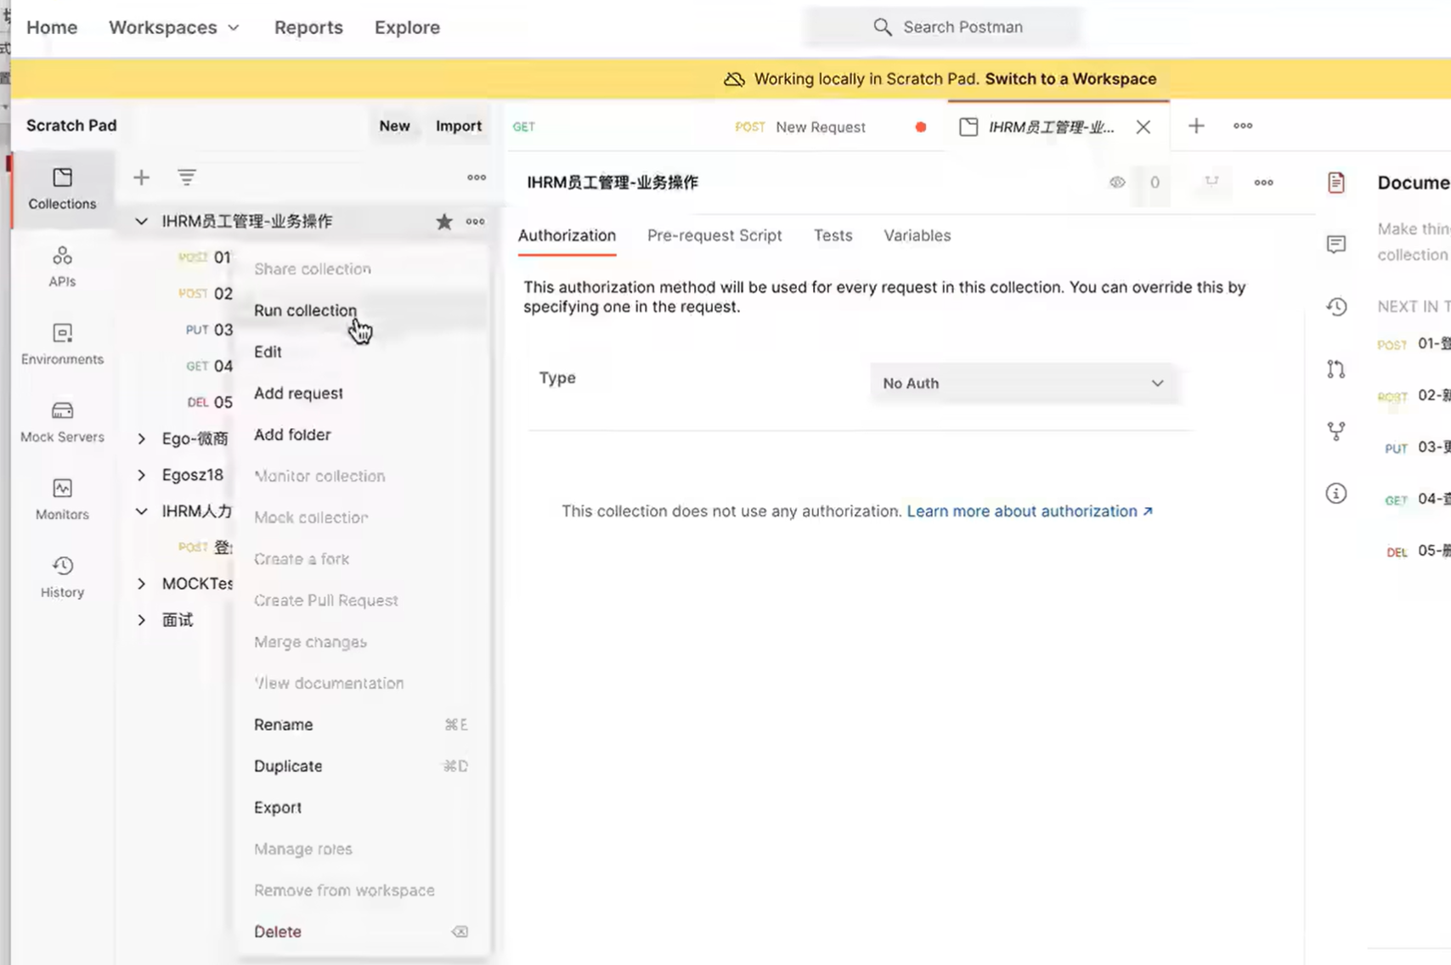This screenshot has height=965, width=1451.
Task: Select the DEL 05 request in tree
Action: tap(208, 403)
